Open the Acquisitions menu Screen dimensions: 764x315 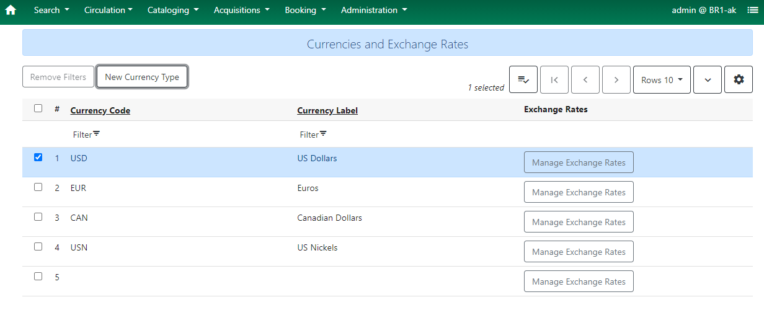pos(242,10)
